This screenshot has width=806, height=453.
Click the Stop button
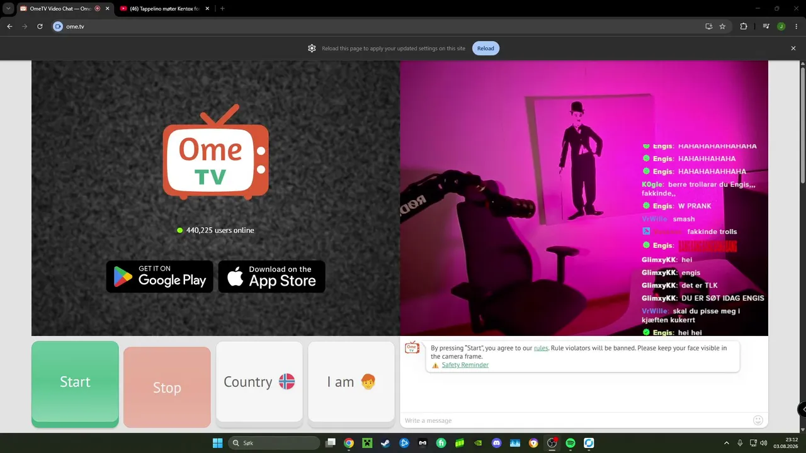[167, 387]
